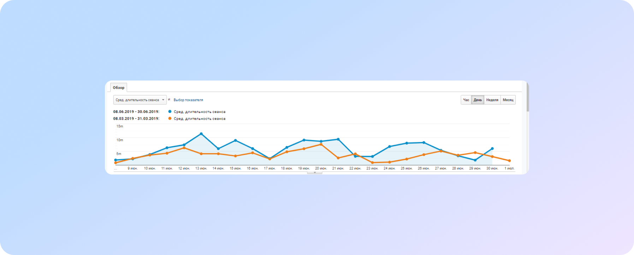Click the blue legend dot for June range
The width and height of the screenshot is (634, 255).
click(x=170, y=112)
